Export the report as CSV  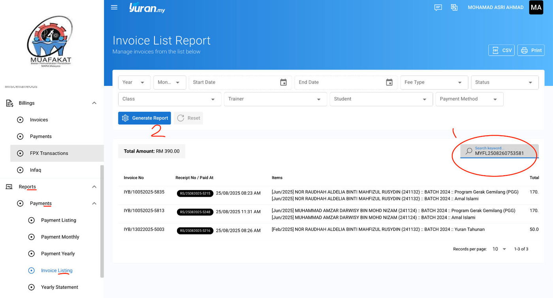501,50
